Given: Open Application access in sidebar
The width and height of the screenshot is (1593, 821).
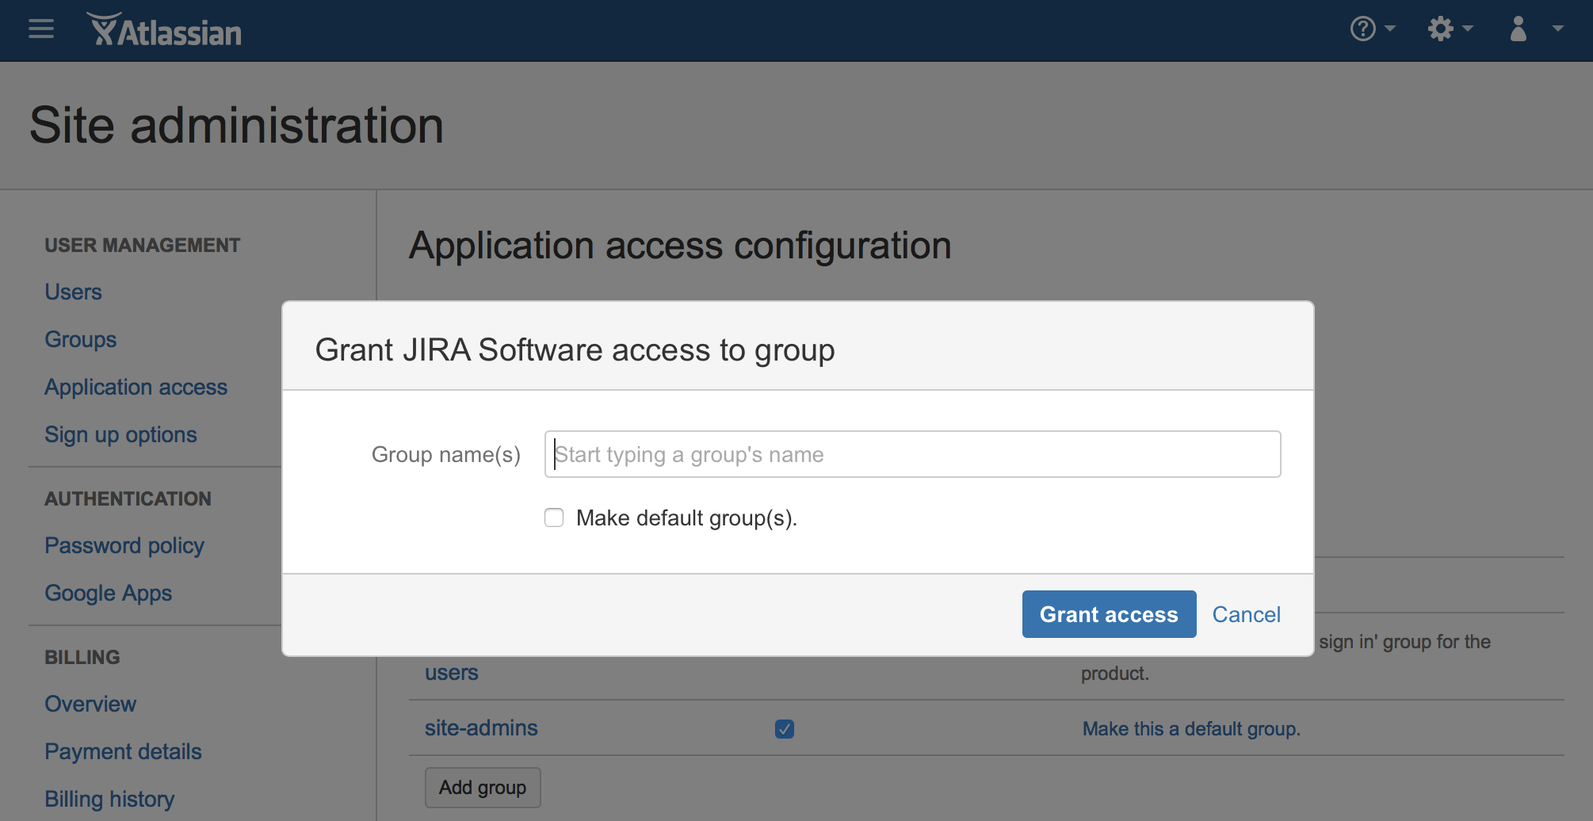Looking at the screenshot, I should click(136, 388).
